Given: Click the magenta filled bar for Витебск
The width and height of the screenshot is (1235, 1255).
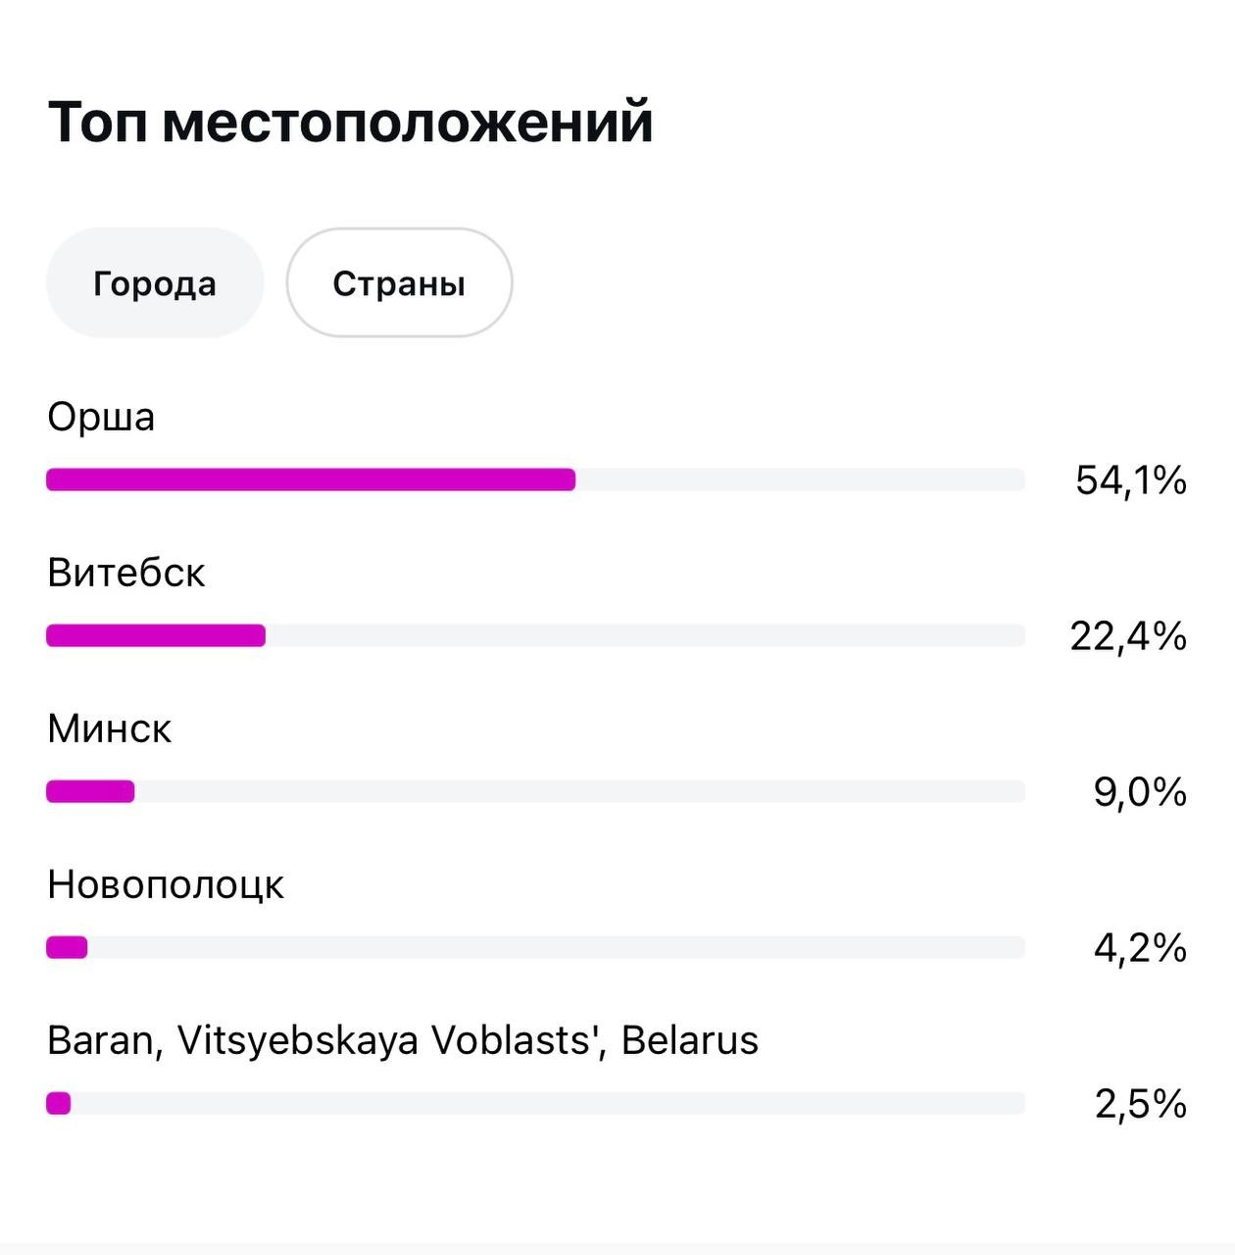Looking at the screenshot, I should pyautogui.click(x=156, y=635).
